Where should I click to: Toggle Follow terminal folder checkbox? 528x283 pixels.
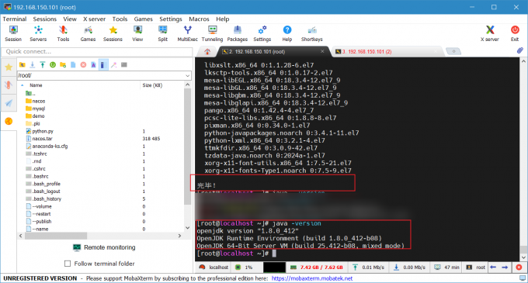pos(68,264)
